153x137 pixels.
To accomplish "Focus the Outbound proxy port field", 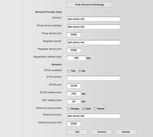I will point(74,124).
